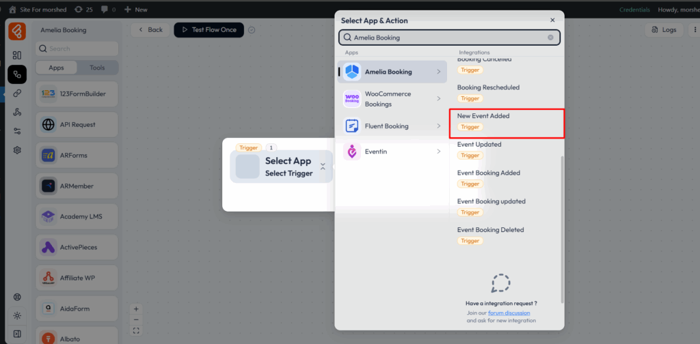Select the flows icon in left sidebar
The height and width of the screenshot is (344, 700).
17,74
